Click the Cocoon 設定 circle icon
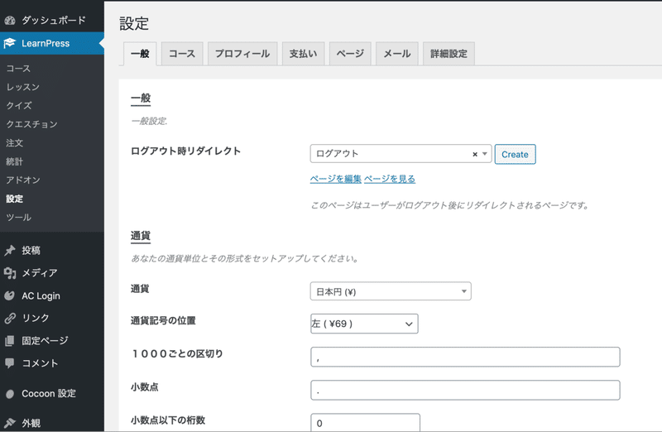The width and height of the screenshot is (662, 432). [10, 394]
